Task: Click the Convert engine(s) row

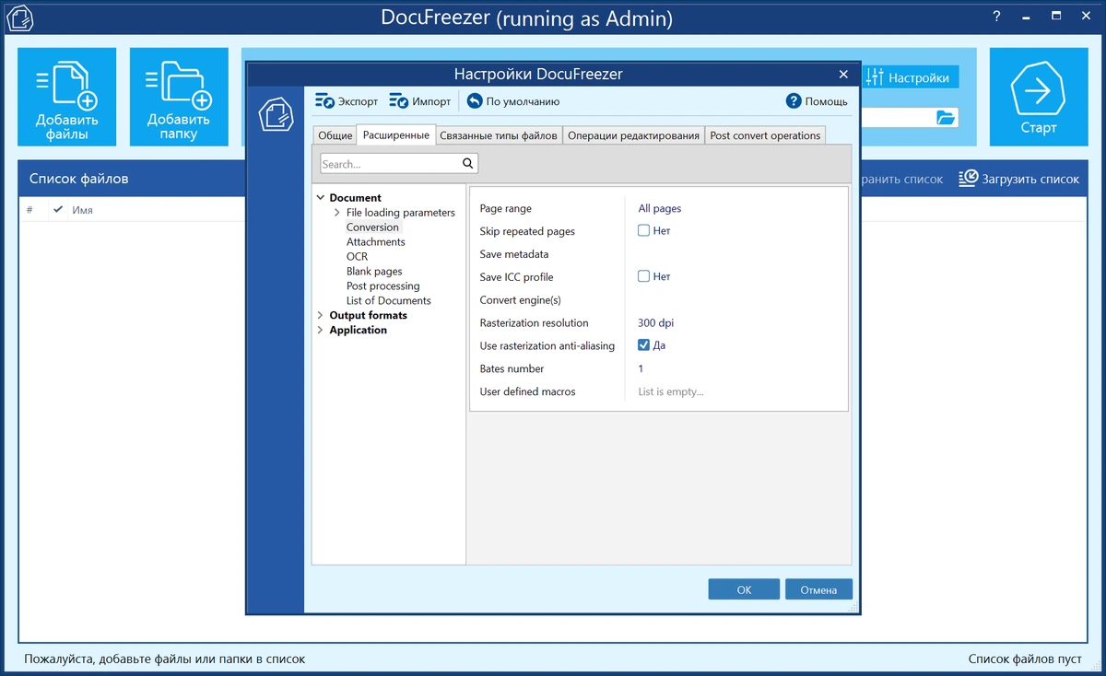Action: click(659, 300)
